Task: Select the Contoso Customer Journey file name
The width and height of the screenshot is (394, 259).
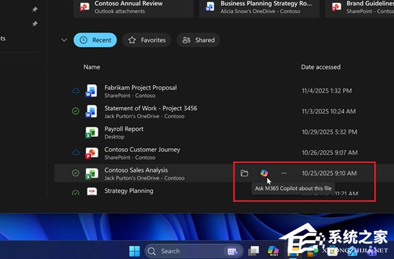Action: [x=142, y=149]
